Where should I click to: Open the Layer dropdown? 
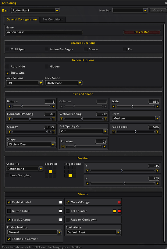136,118
